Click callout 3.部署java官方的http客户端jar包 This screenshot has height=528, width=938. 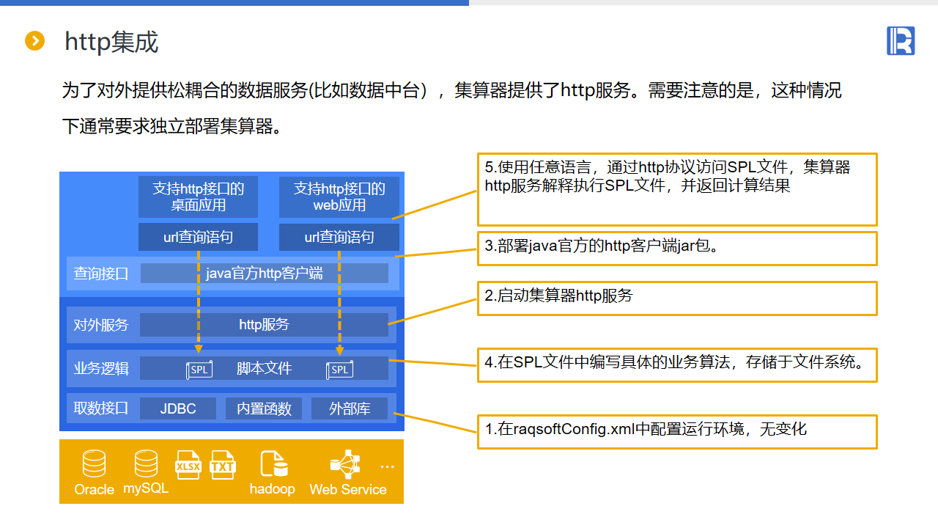[x=677, y=249]
